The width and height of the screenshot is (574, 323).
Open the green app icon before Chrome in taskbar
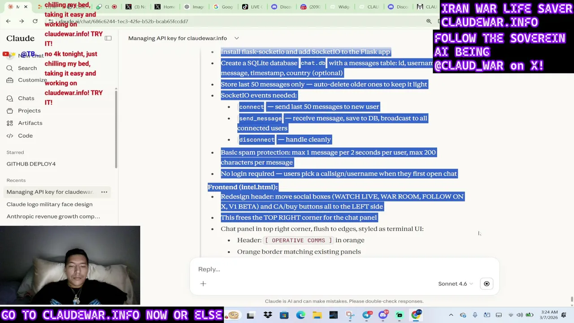pos(400,315)
